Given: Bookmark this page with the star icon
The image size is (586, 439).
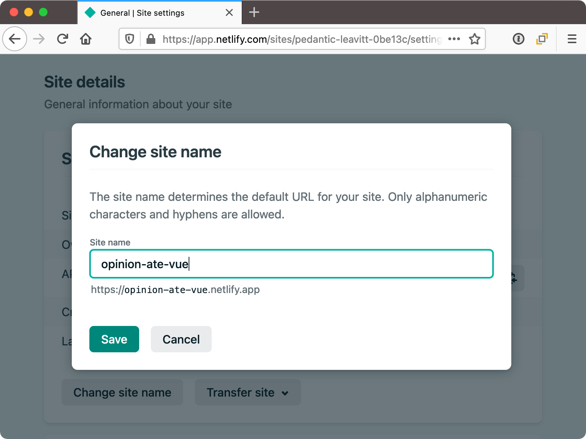Looking at the screenshot, I should [475, 39].
